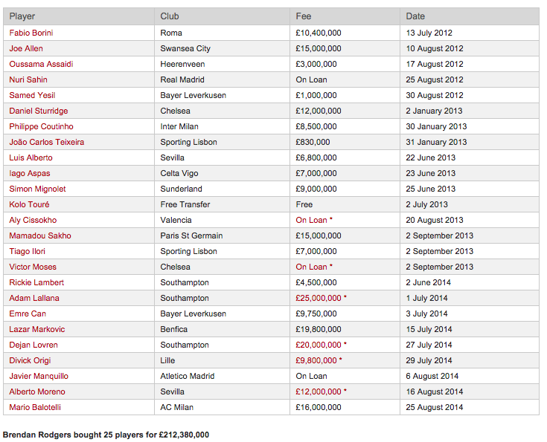The width and height of the screenshot is (547, 442).
Task: Open Fabio Borini player link
Action: 31,33
